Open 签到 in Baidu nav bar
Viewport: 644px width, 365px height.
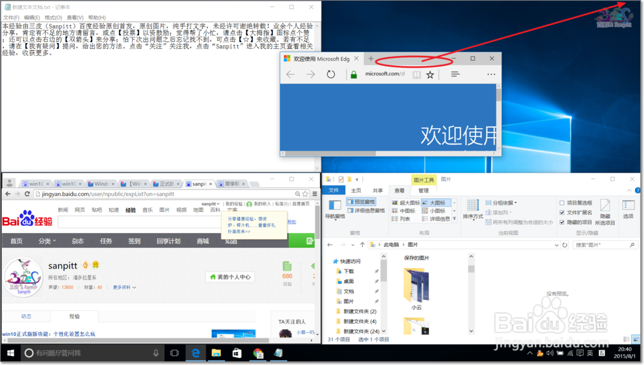pos(135,241)
